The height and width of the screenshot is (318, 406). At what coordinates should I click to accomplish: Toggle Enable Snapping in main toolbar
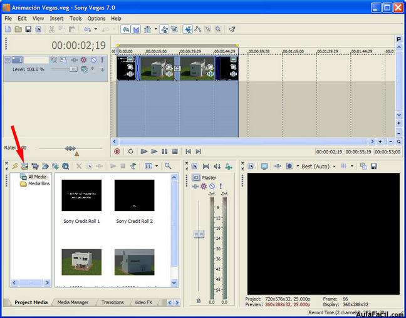pos(125,29)
